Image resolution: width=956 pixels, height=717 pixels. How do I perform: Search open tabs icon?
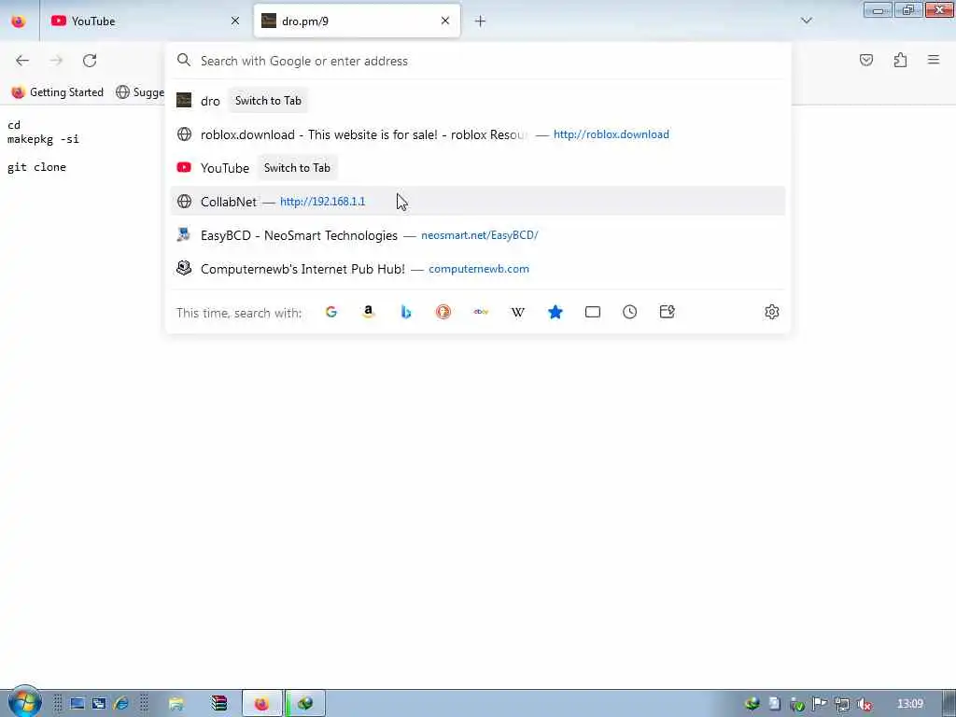click(593, 312)
